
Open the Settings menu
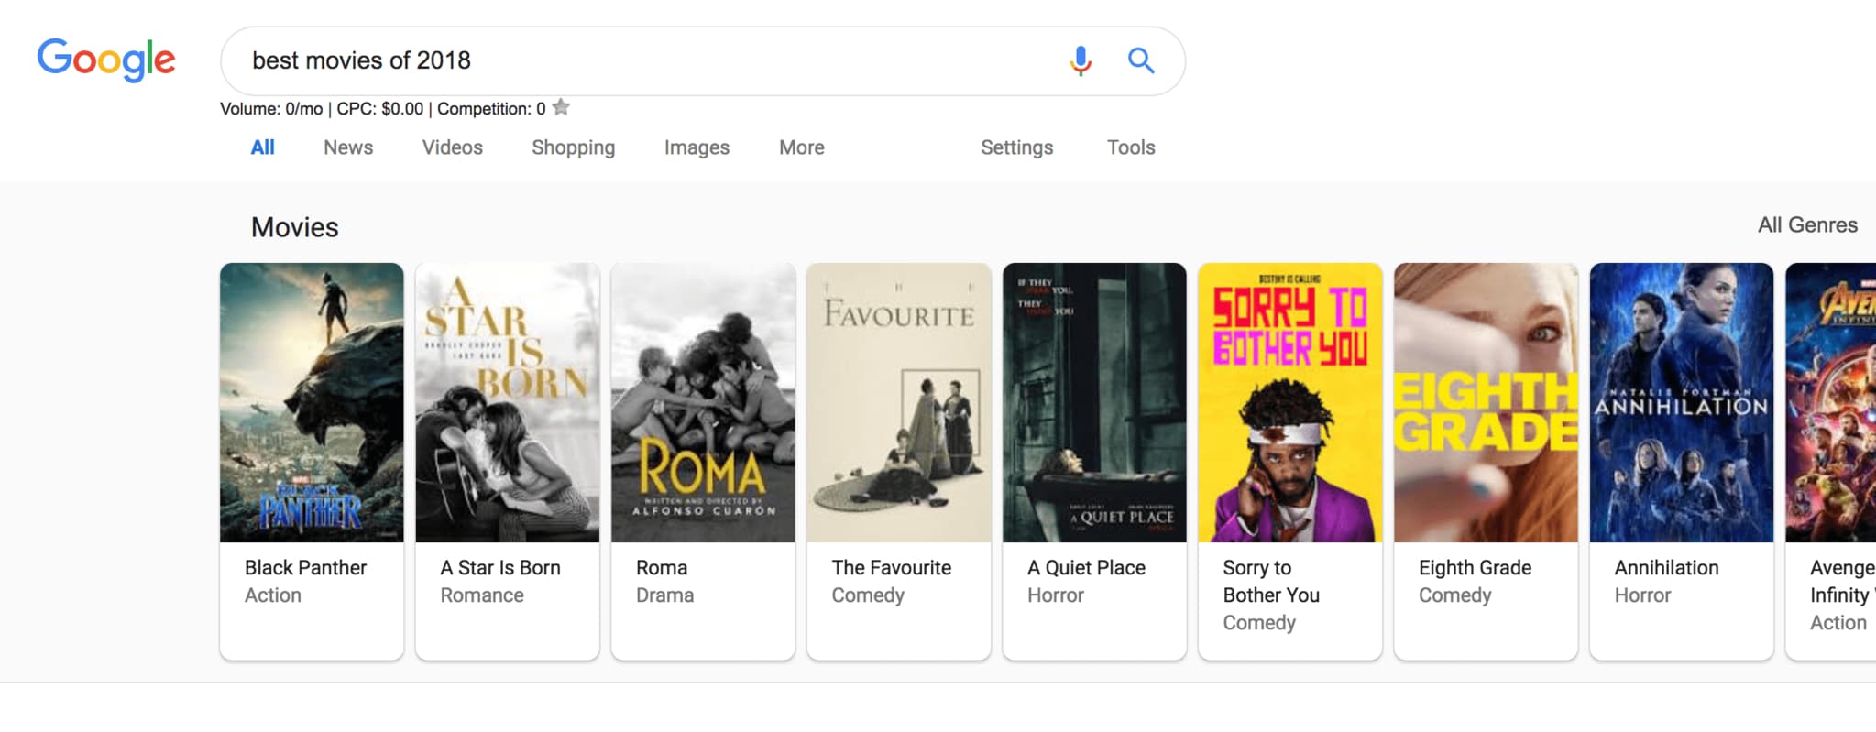pos(1016,147)
